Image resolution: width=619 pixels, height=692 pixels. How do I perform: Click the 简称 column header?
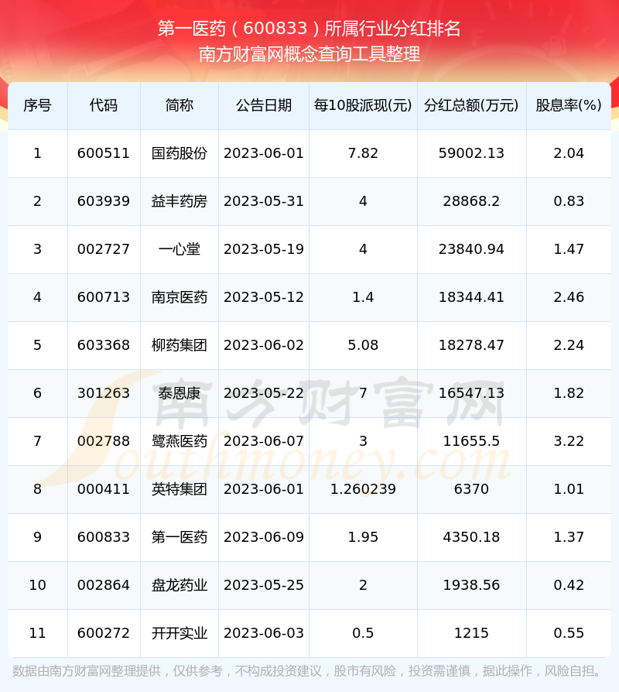(180, 105)
